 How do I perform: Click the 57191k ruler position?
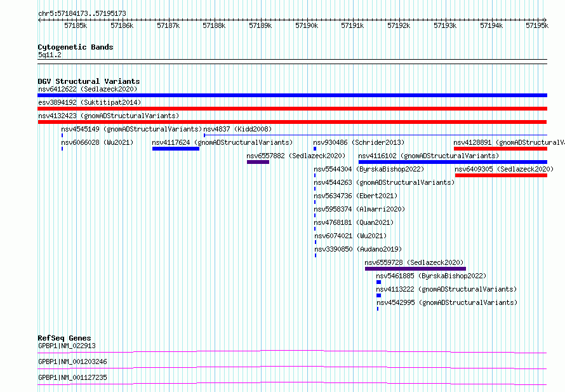pos(352,25)
